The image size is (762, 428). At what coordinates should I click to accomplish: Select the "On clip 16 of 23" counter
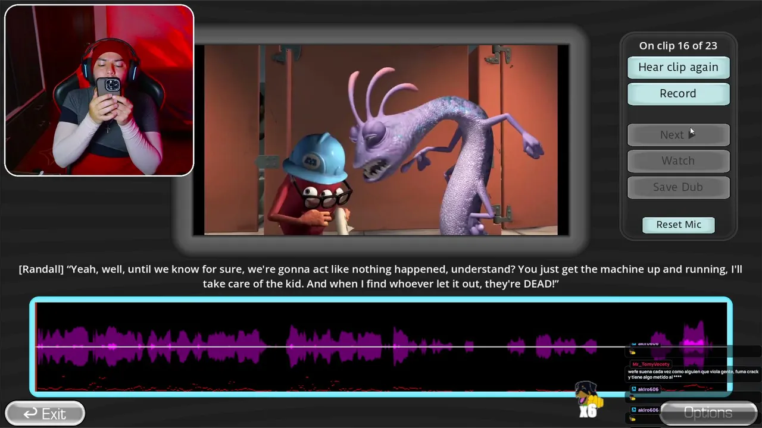678,46
